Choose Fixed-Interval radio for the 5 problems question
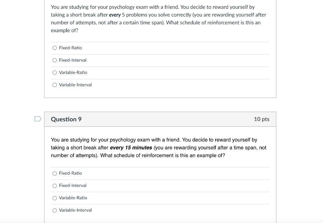 point(55,60)
